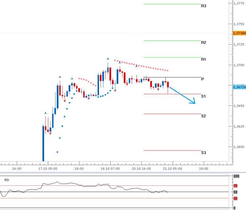Click the green R2 resistance line
This screenshot has height=210, width=246.
coord(172,41)
